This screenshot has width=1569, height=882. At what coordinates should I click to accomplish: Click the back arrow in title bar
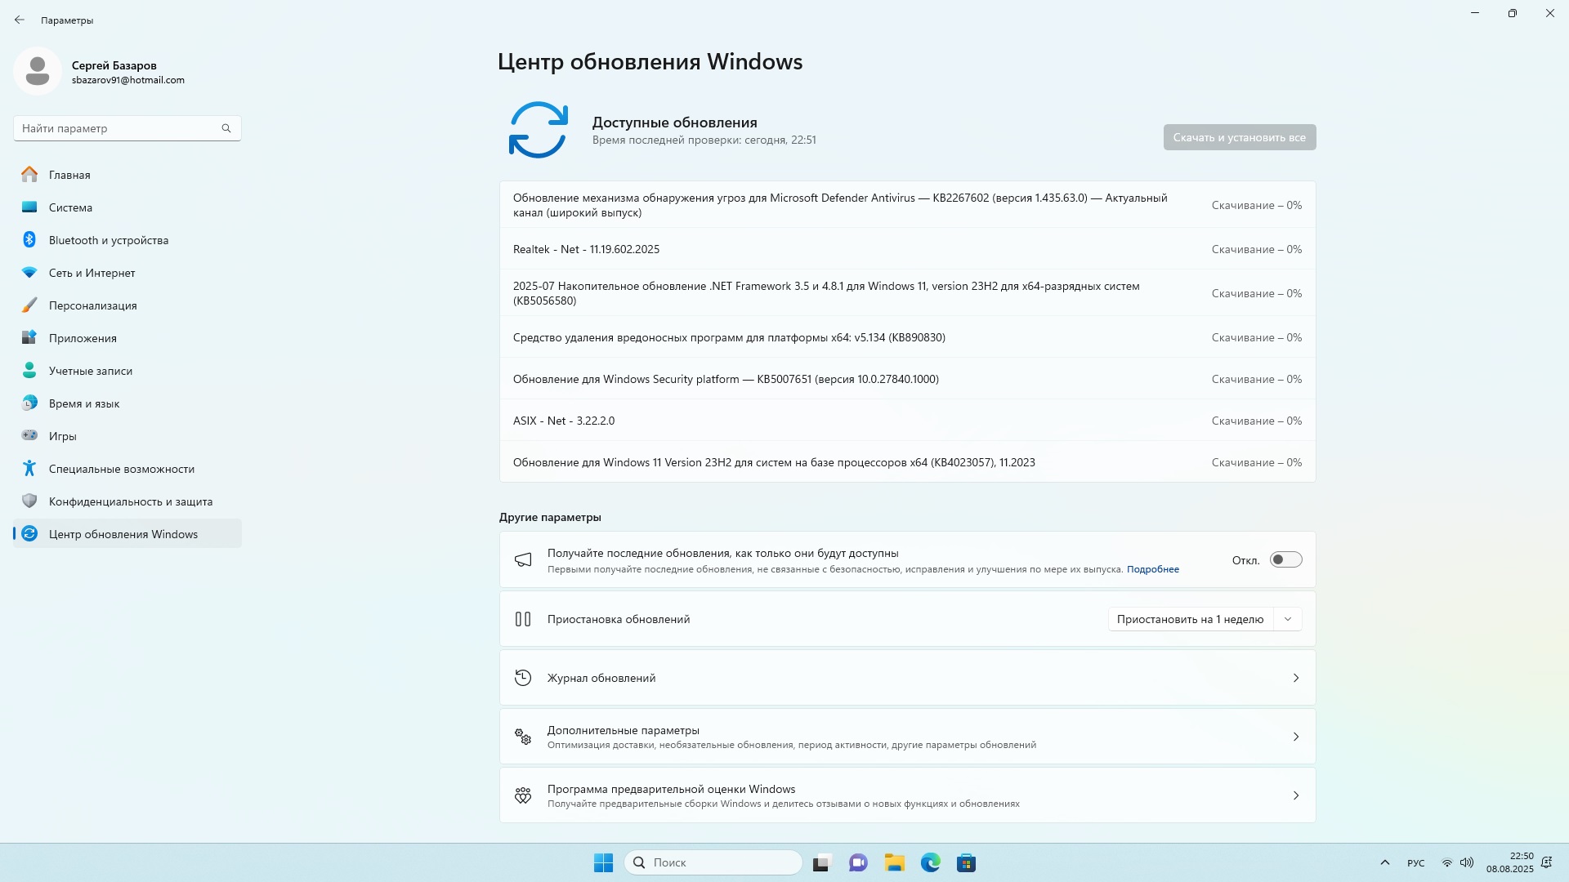tap(20, 20)
